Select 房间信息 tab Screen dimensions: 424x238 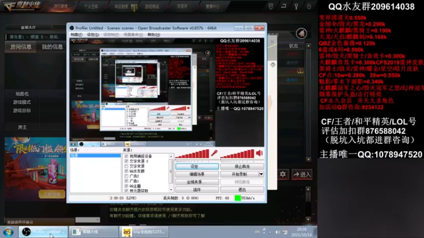tap(21, 47)
